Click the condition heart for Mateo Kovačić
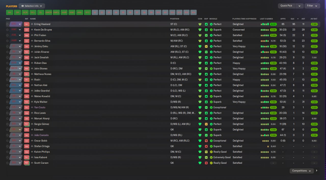 [200, 96]
